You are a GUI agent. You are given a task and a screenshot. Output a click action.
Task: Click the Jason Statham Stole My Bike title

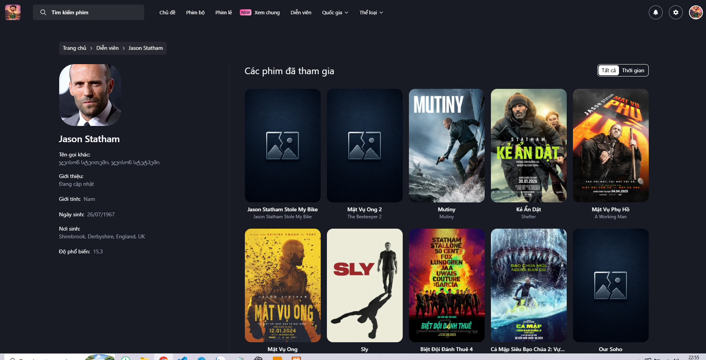coord(282,209)
